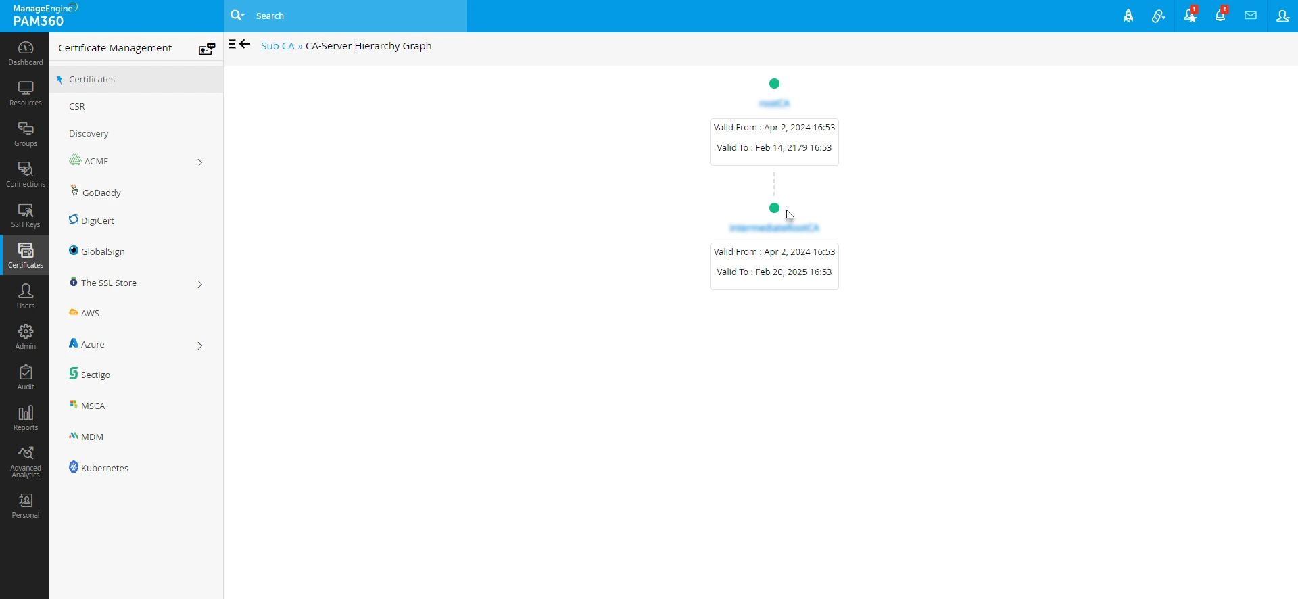Click the intermediate CA green node

[x=774, y=208]
